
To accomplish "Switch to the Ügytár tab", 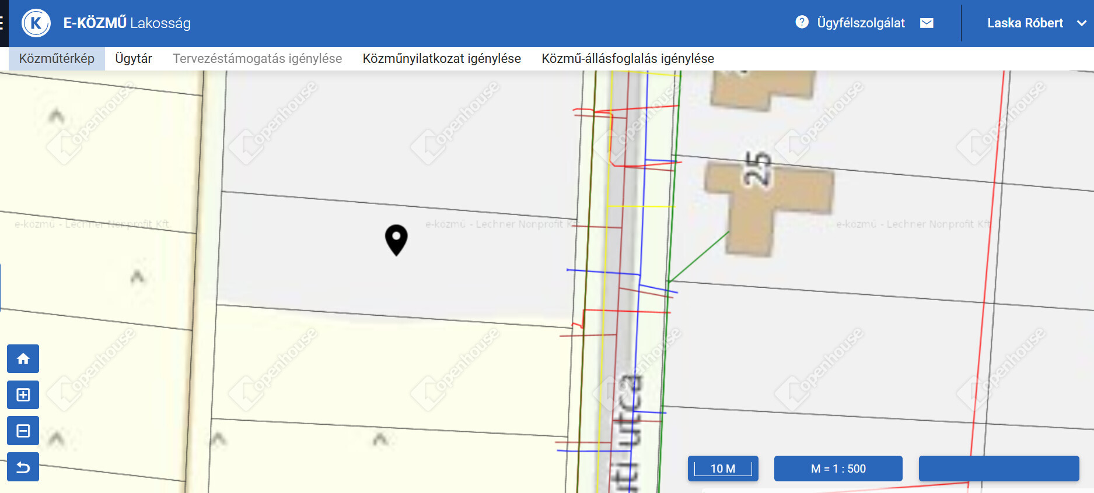I will [x=134, y=59].
